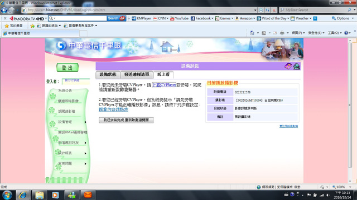Switch to the 設備狀態 tab

108,74
